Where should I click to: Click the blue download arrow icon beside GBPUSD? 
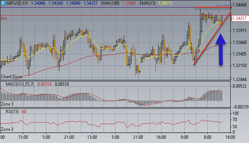(x=3, y=3)
